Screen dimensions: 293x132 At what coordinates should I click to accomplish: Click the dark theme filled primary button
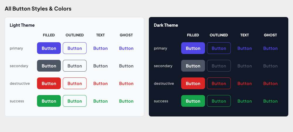193,48
